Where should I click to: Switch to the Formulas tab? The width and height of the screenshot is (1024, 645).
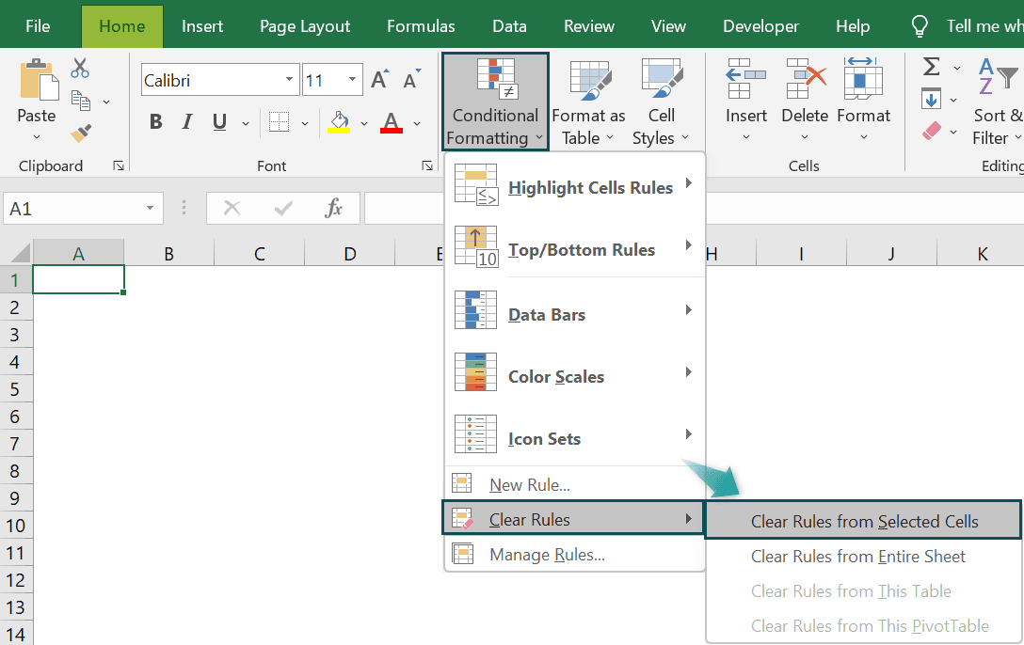[x=421, y=26]
